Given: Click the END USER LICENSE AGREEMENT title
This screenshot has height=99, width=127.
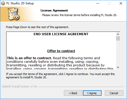Looking at the screenshot, I should click(x=61, y=34).
